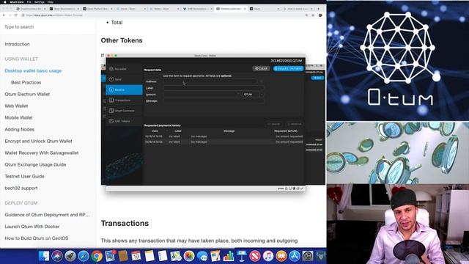Open Launch Qtum With Docker

[x=32, y=227]
